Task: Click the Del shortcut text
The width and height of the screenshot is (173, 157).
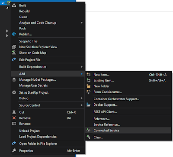Action: [69, 118]
